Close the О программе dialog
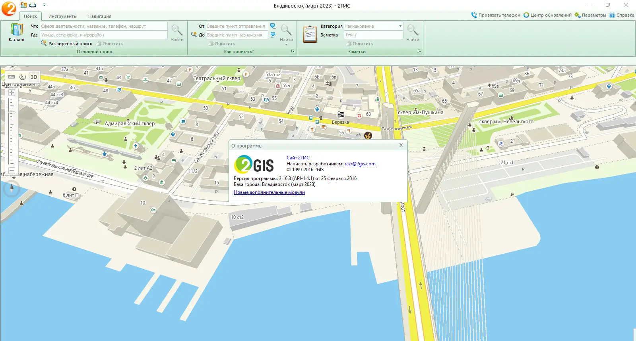636x341 pixels. [401, 145]
